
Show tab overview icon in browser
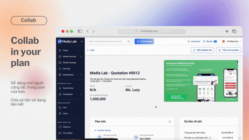234,31
